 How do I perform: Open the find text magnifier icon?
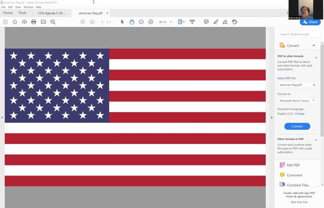53,22
